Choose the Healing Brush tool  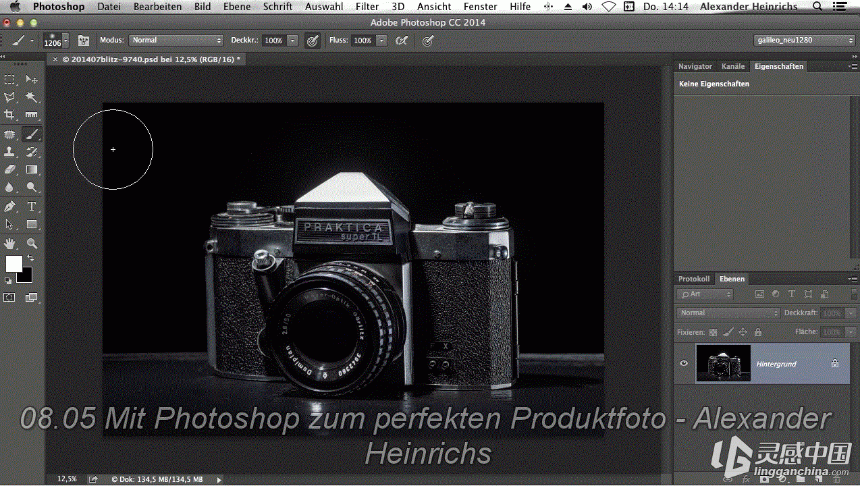pos(10,134)
